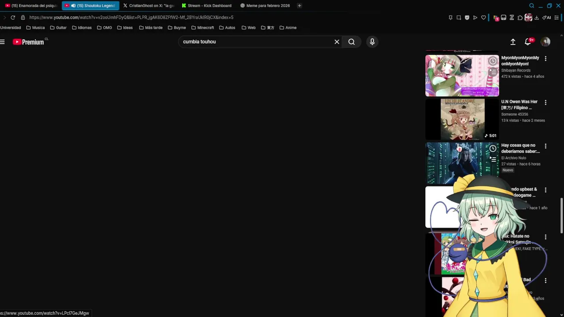564x317 pixels.
Task: Open the Anime bookmarks folder
Action: 288,28
